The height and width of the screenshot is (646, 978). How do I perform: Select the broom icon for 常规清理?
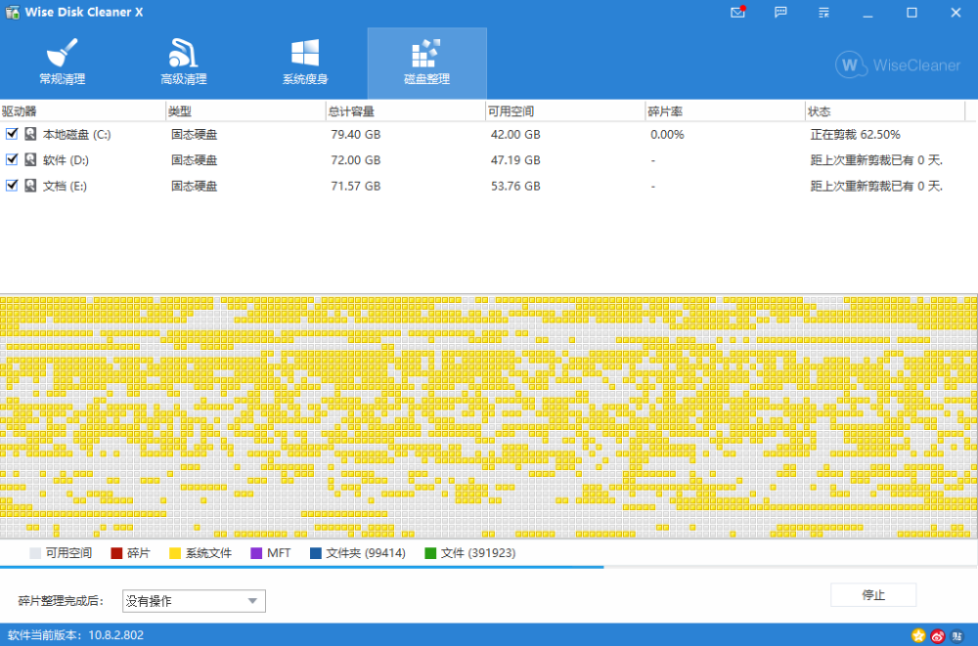(x=63, y=53)
